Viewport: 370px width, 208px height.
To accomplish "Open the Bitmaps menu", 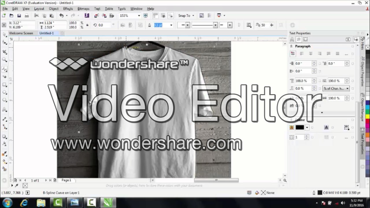I will 83,9.
